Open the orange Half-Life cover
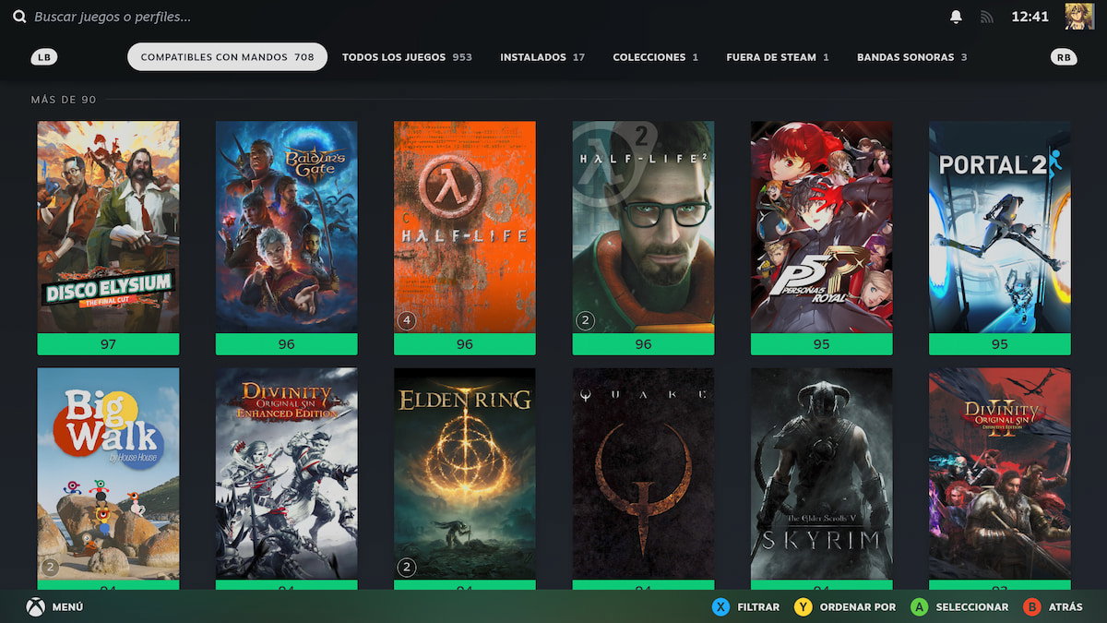1107x623 pixels. pyautogui.click(x=464, y=227)
